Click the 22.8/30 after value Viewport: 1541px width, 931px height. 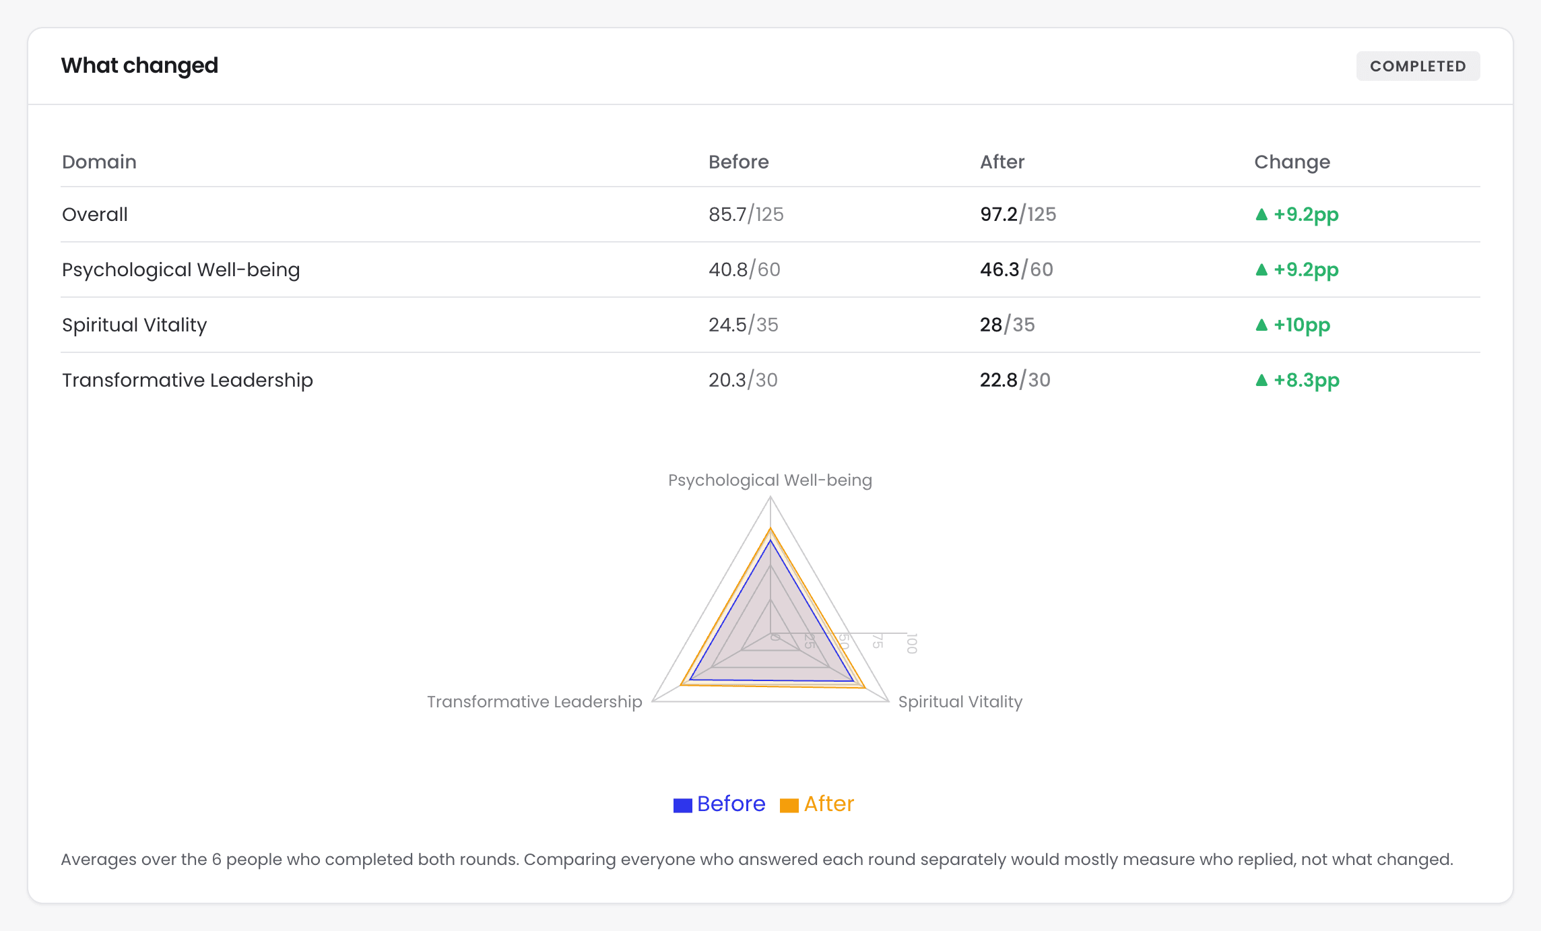(1015, 380)
